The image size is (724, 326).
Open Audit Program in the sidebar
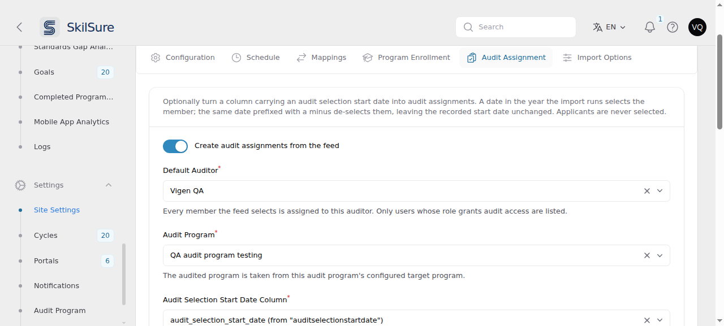click(60, 311)
